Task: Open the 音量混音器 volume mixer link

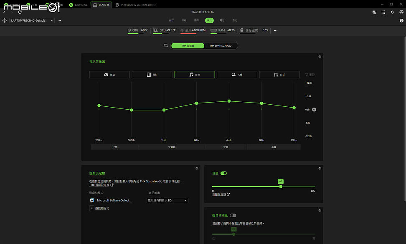Action: coord(221,194)
